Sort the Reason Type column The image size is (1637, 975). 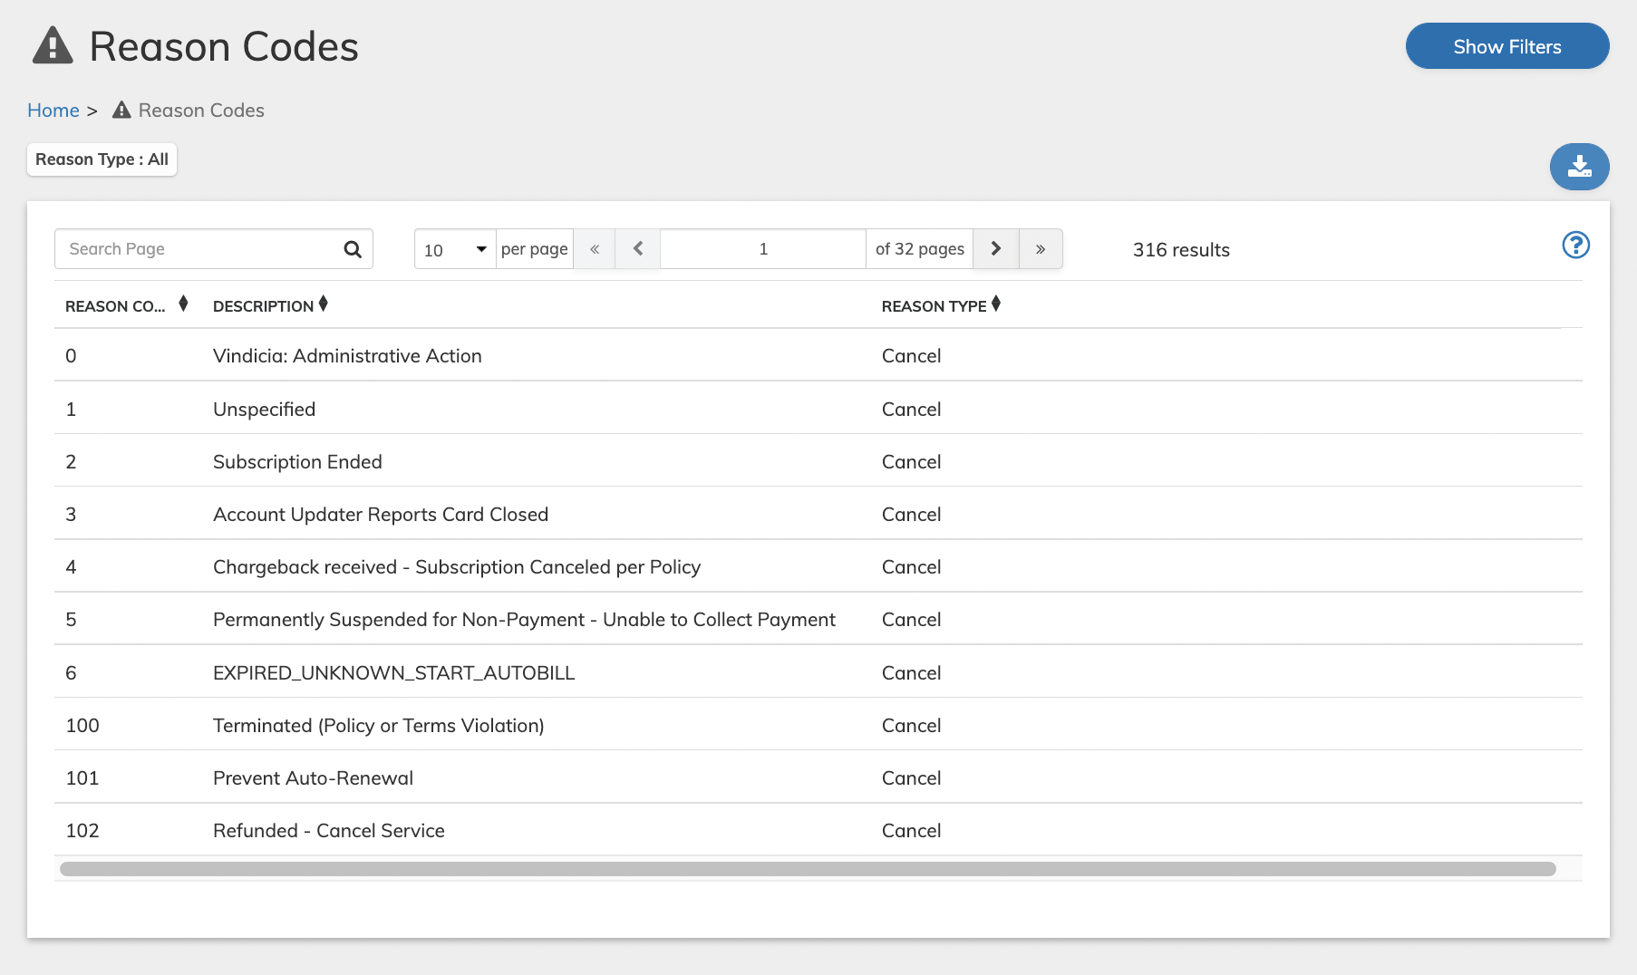tap(995, 304)
